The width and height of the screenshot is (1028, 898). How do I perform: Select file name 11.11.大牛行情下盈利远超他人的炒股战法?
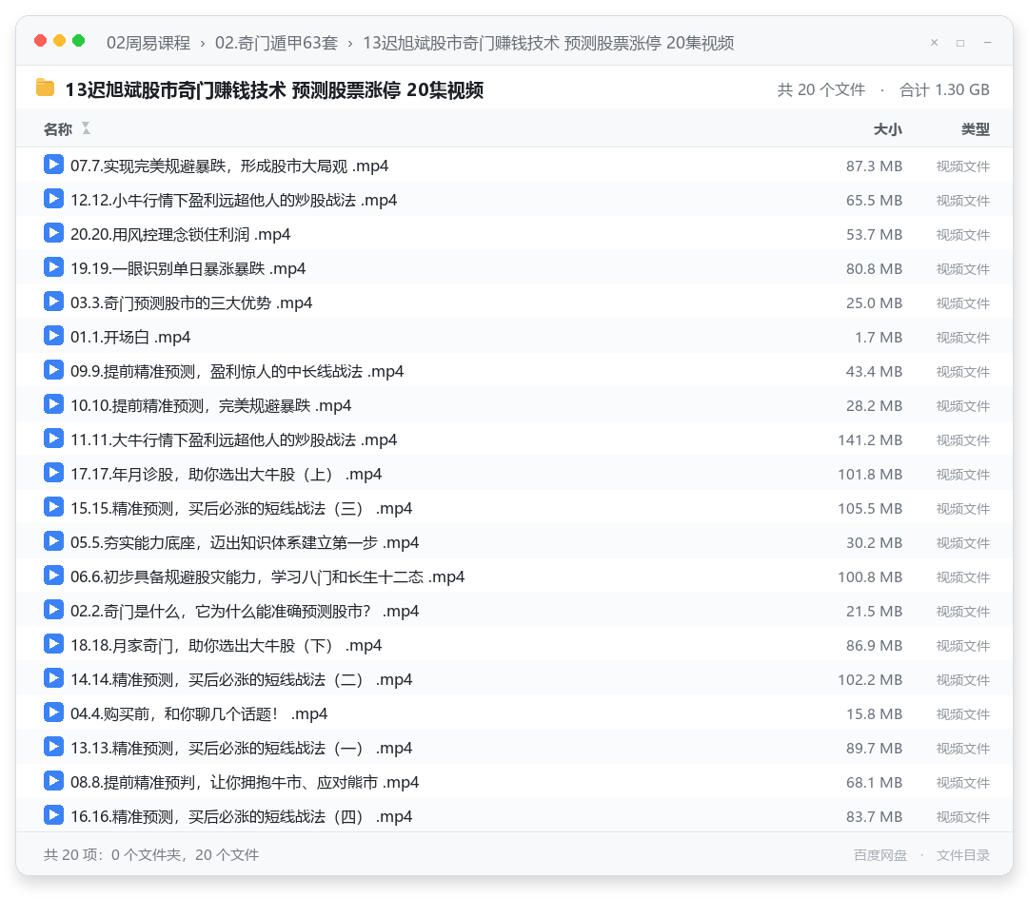tap(234, 440)
